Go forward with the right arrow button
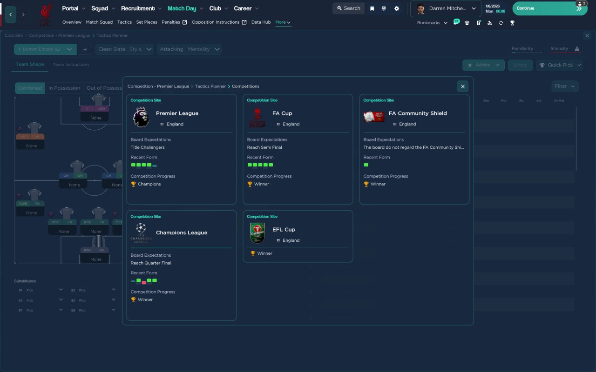 pos(23,14)
